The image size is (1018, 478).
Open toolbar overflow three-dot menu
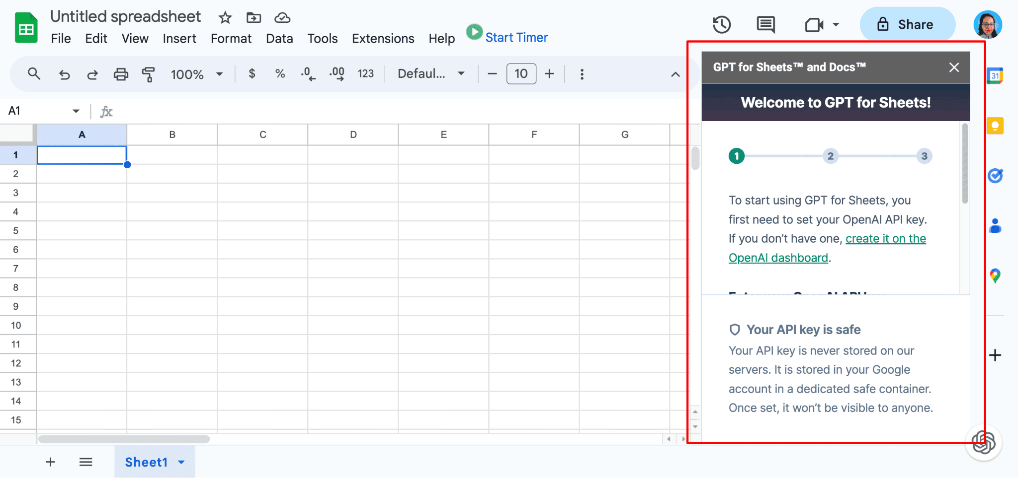coord(582,74)
